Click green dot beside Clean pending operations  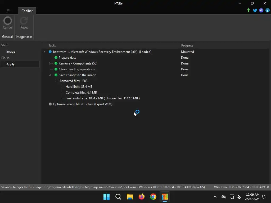tap(56, 69)
